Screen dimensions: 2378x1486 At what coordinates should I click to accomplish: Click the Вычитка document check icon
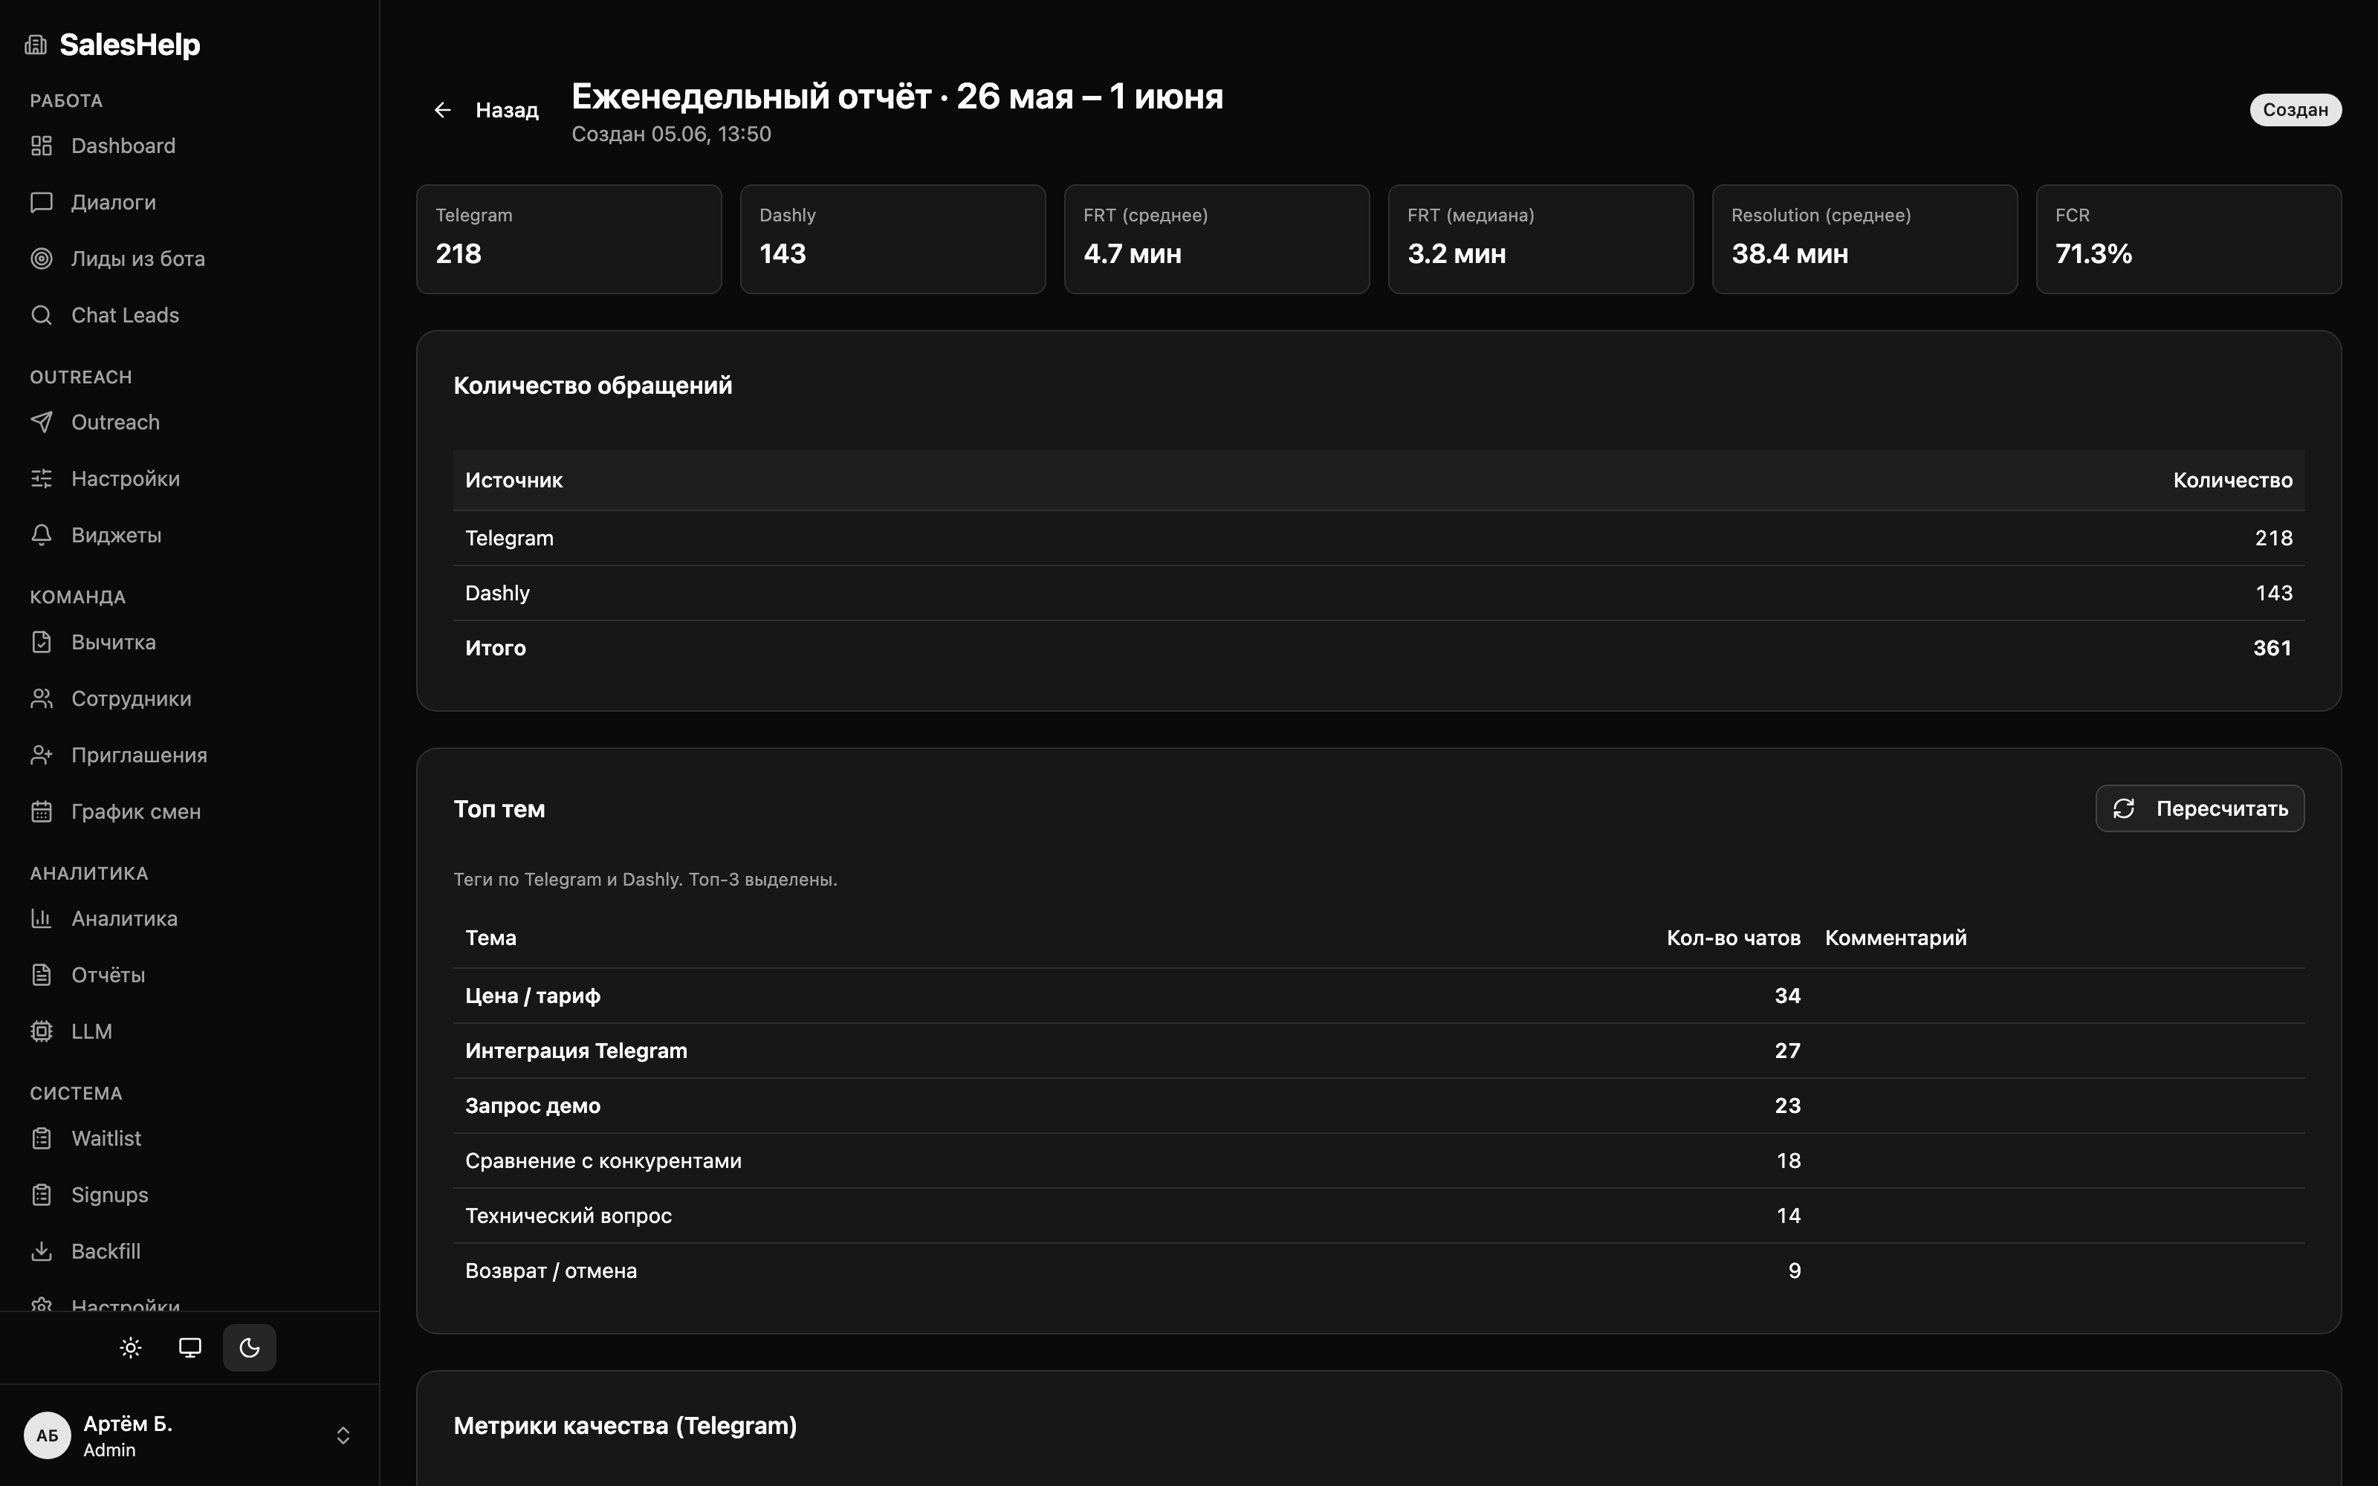tap(42, 643)
